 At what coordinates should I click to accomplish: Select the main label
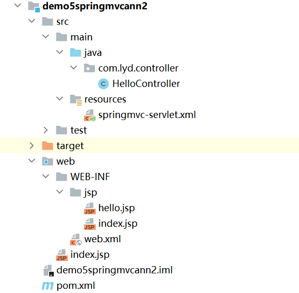point(81,37)
